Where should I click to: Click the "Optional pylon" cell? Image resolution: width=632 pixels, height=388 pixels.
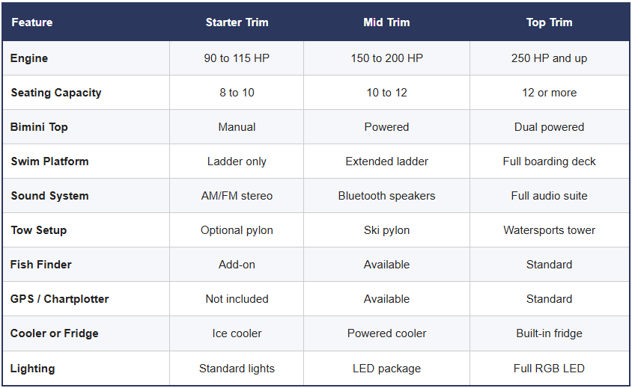click(x=237, y=230)
